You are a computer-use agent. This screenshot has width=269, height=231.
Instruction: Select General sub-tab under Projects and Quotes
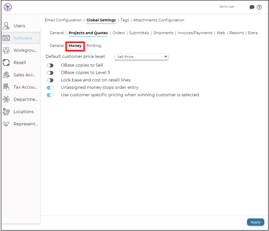tap(56, 45)
